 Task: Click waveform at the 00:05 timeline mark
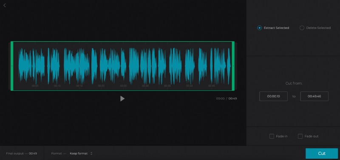coord(35,86)
